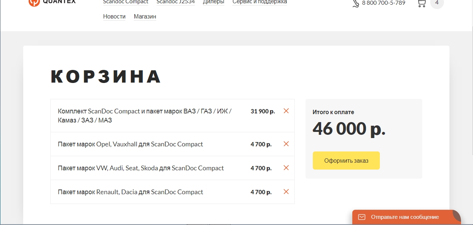Open the Магазин menu item
This screenshot has height=225, width=473.
tap(145, 17)
